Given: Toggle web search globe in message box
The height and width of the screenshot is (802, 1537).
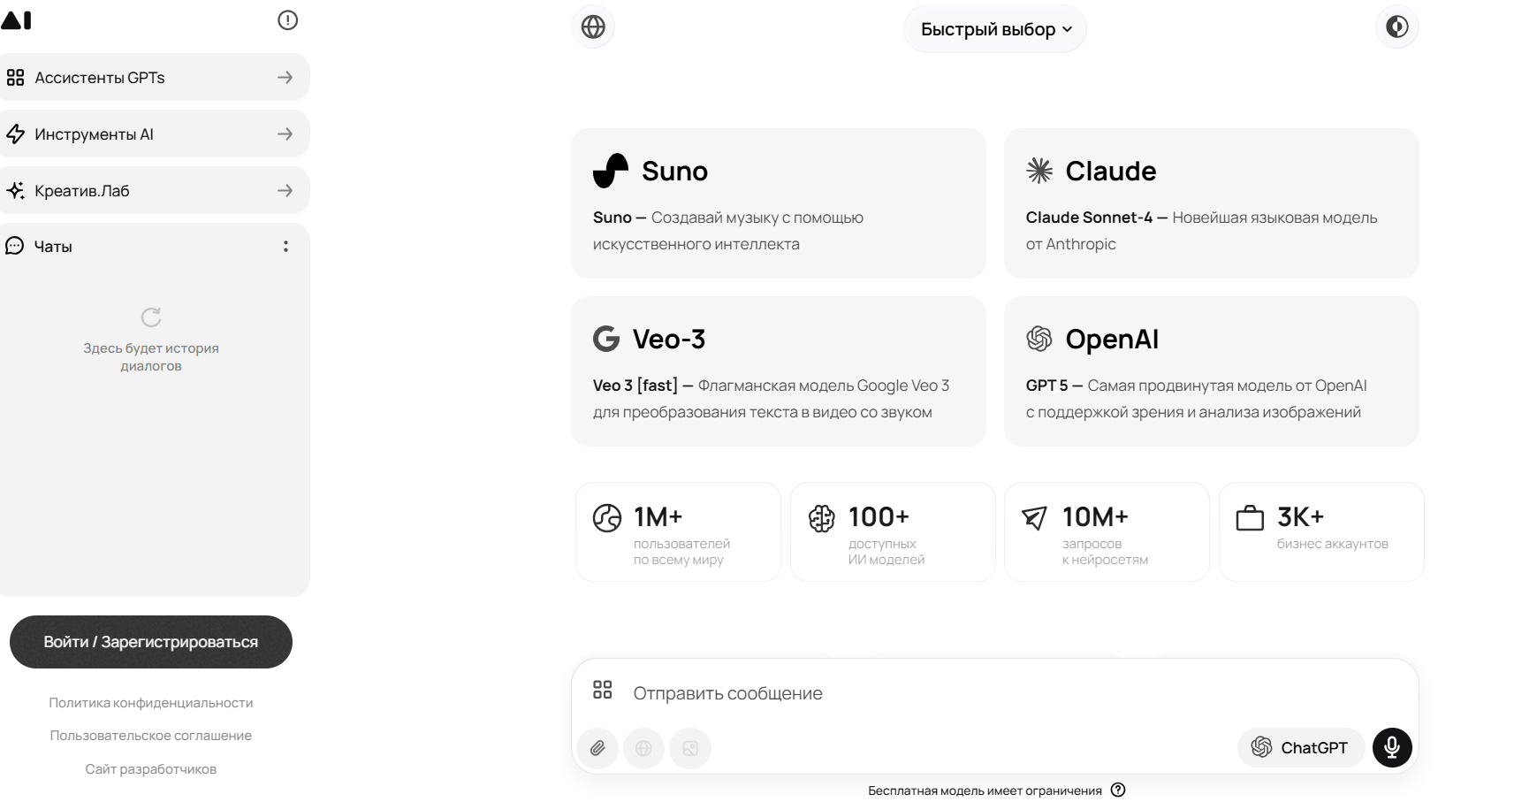Looking at the screenshot, I should (643, 749).
